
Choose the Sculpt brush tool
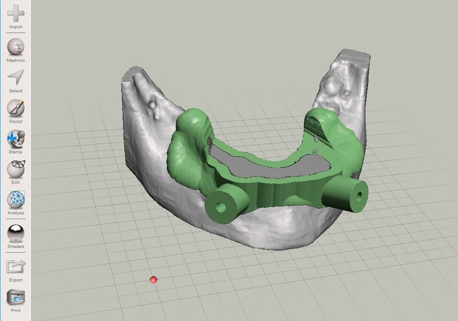pyautogui.click(x=16, y=108)
